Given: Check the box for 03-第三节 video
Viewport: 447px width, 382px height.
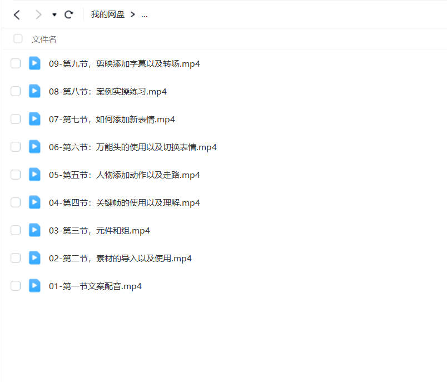Looking at the screenshot, I should 16,230.
